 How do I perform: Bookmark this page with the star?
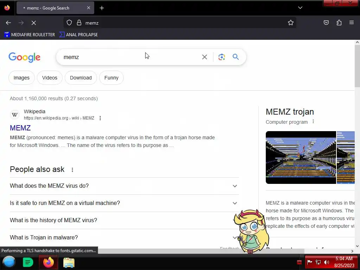click(x=291, y=23)
